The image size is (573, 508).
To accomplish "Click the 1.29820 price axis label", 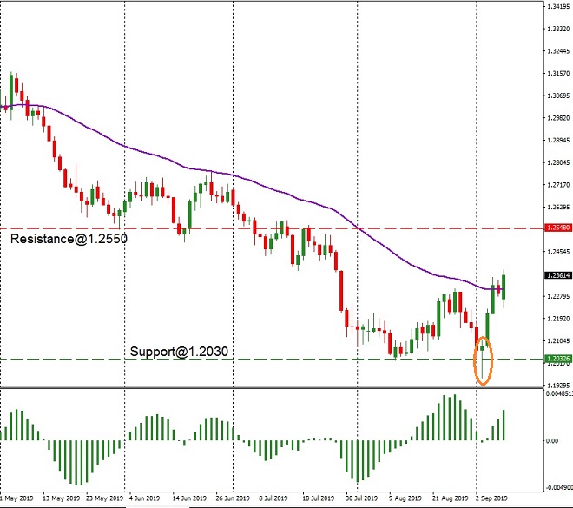I will coord(558,118).
